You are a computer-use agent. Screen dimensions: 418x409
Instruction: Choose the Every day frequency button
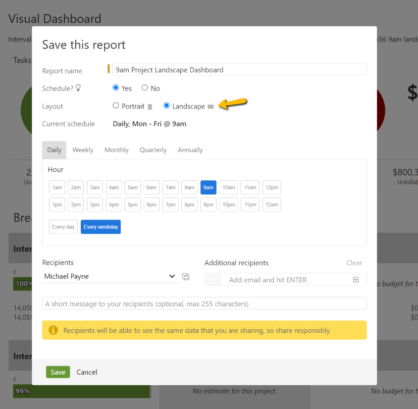[x=63, y=227]
